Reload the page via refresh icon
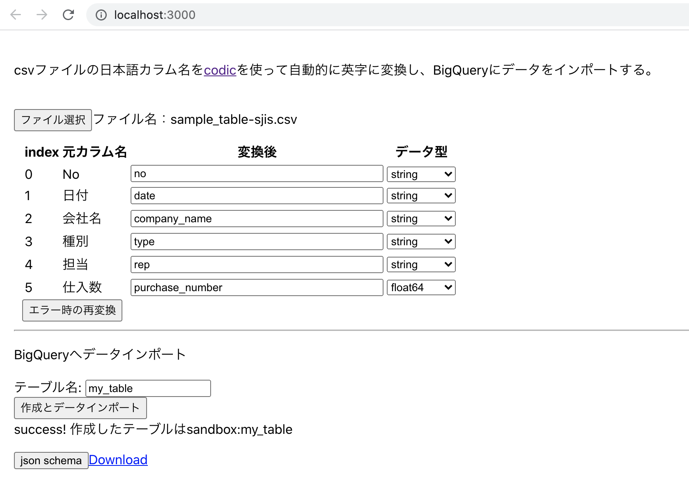The height and width of the screenshot is (488, 689). (x=68, y=15)
